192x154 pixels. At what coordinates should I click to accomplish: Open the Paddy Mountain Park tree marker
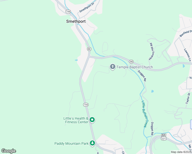point(92,143)
